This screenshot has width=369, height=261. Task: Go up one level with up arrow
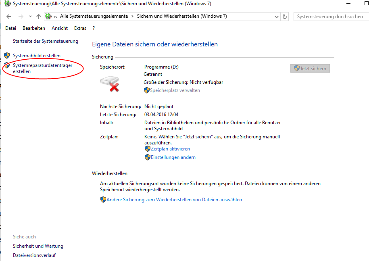pos(39,17)
